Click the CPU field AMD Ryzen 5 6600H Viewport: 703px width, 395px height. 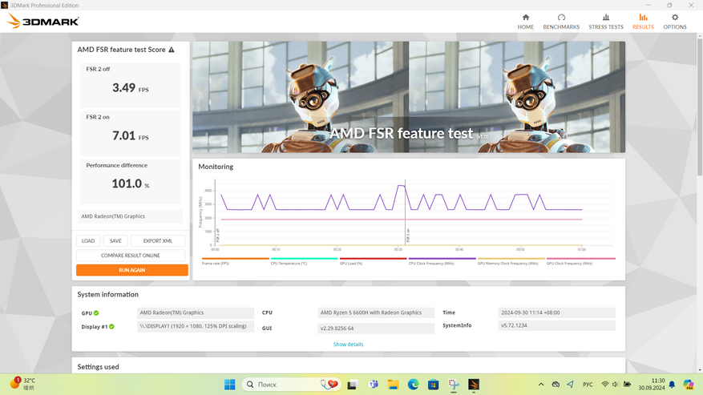376,312
